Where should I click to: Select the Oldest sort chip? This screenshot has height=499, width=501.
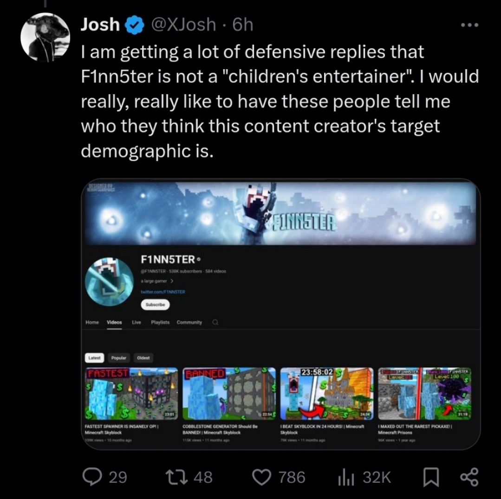(x=143, y=358)
